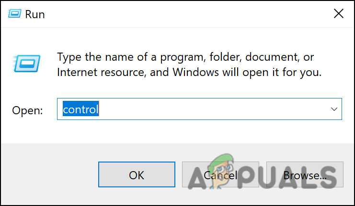Close the Run dialog with X
Viewport: 355px width, 206px height.
click(338, 14)
